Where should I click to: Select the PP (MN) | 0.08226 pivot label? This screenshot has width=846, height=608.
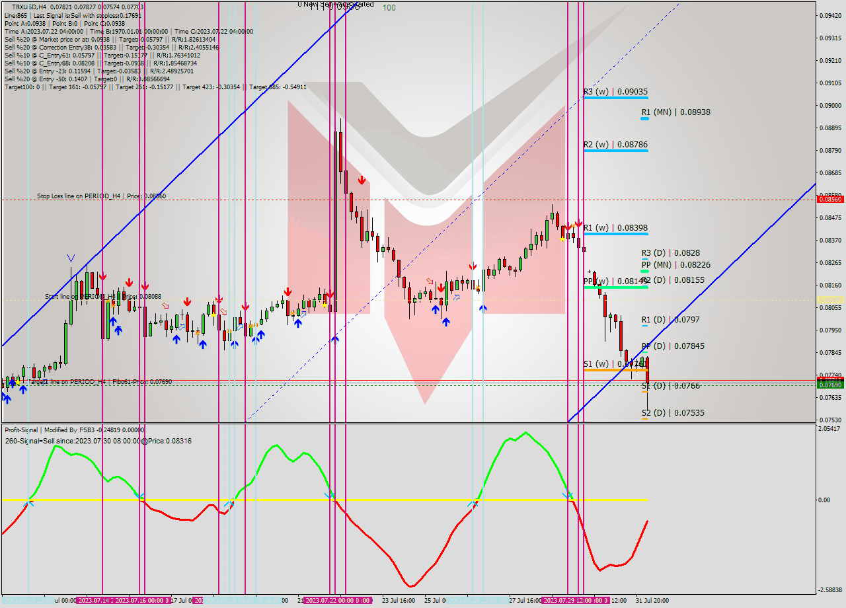[675, 264]
